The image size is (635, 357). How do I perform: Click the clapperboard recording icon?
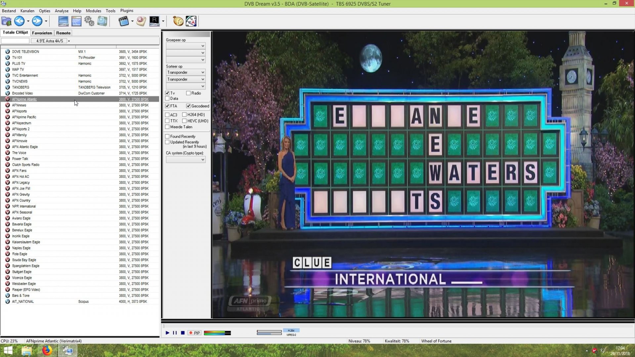[x=123, y=21]
